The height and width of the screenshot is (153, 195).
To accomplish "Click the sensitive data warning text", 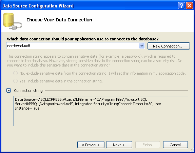I will (95, 61).
